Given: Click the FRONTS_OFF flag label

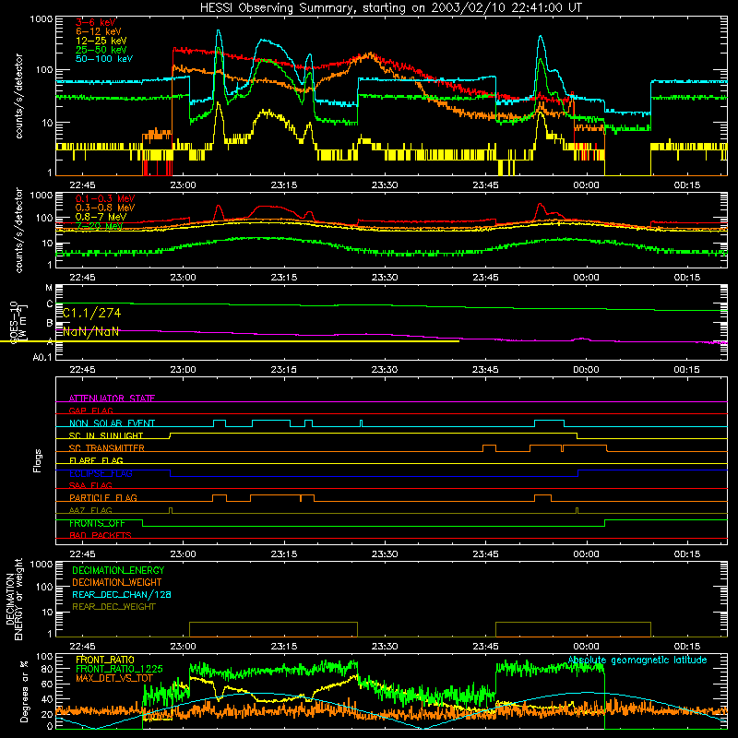Looking at the screenshot, I should [x=97, y=523].
